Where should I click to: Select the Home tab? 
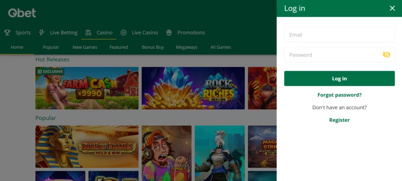pyautogui.click(x=17, y=47)
